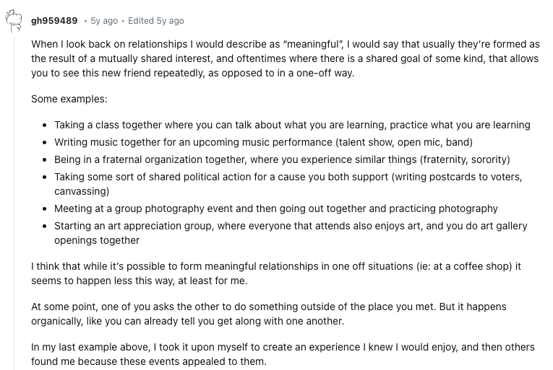Open gh959489's user profile link
This screenshot has height=370, width=553.
(54, 21)
